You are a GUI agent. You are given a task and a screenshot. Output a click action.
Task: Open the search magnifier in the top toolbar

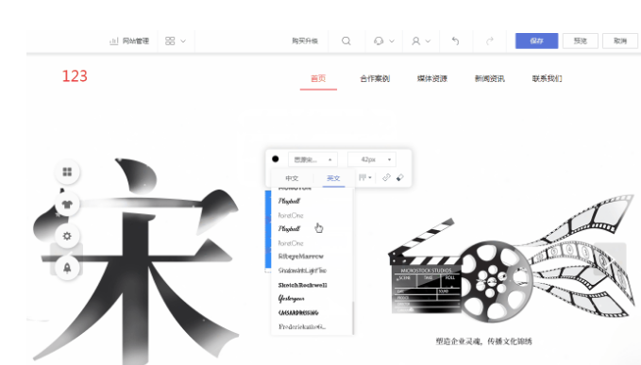346,41
